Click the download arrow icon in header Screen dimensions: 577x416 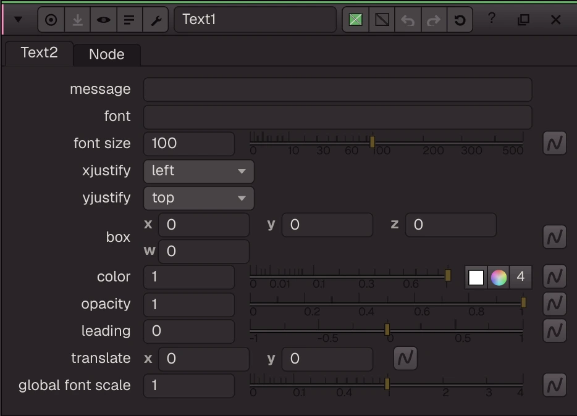(x=77, y=20)
